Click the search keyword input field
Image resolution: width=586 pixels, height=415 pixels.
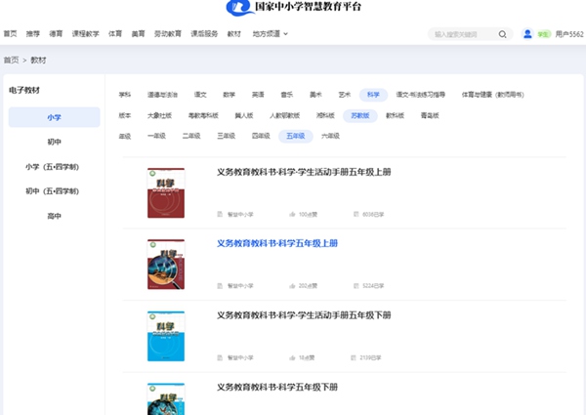coord(463,34)
